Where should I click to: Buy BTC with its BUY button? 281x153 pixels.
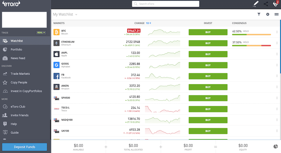click(208, 32)
